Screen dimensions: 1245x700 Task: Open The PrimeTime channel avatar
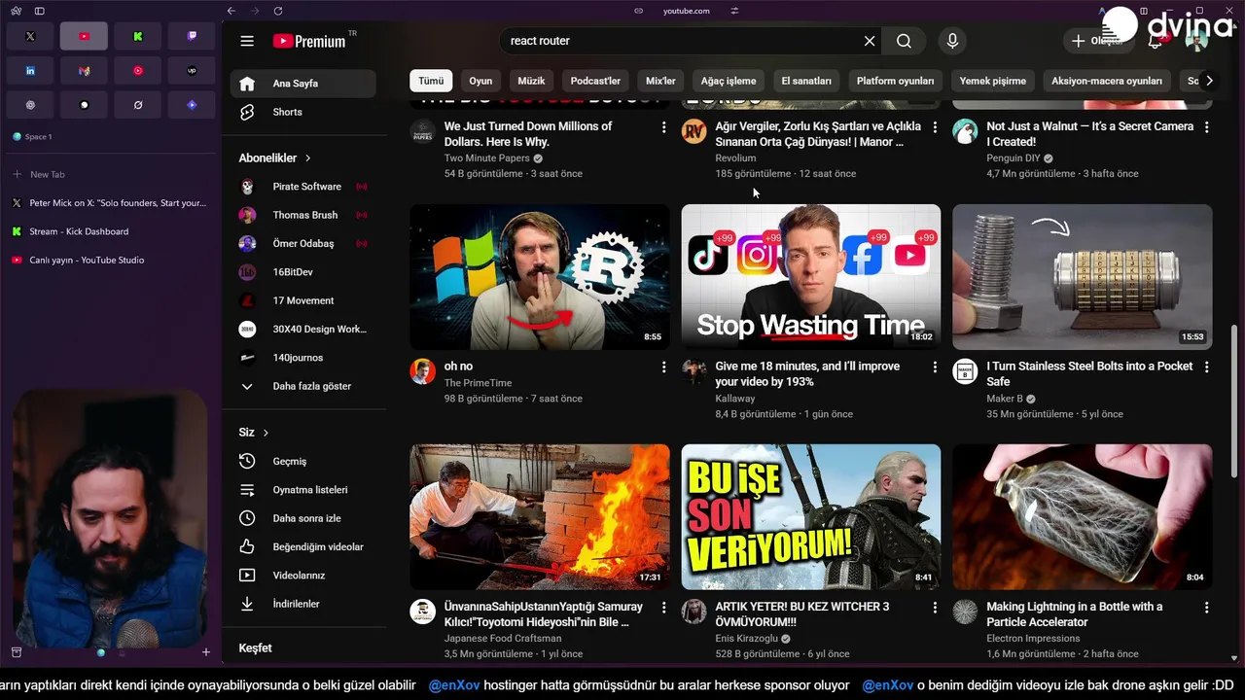pos(423,371)
